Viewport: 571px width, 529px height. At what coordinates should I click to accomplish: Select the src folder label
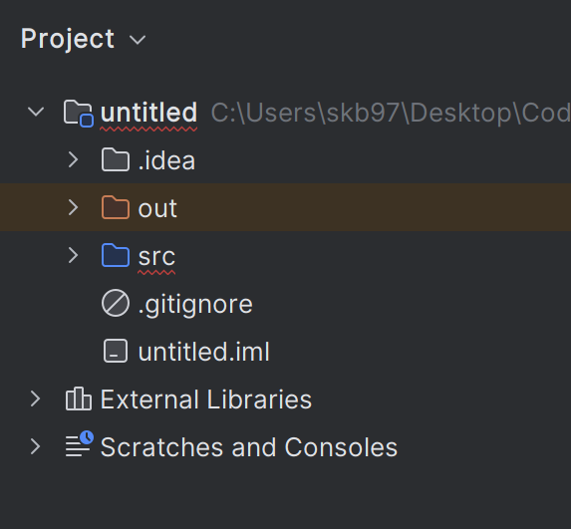[156, 257]
